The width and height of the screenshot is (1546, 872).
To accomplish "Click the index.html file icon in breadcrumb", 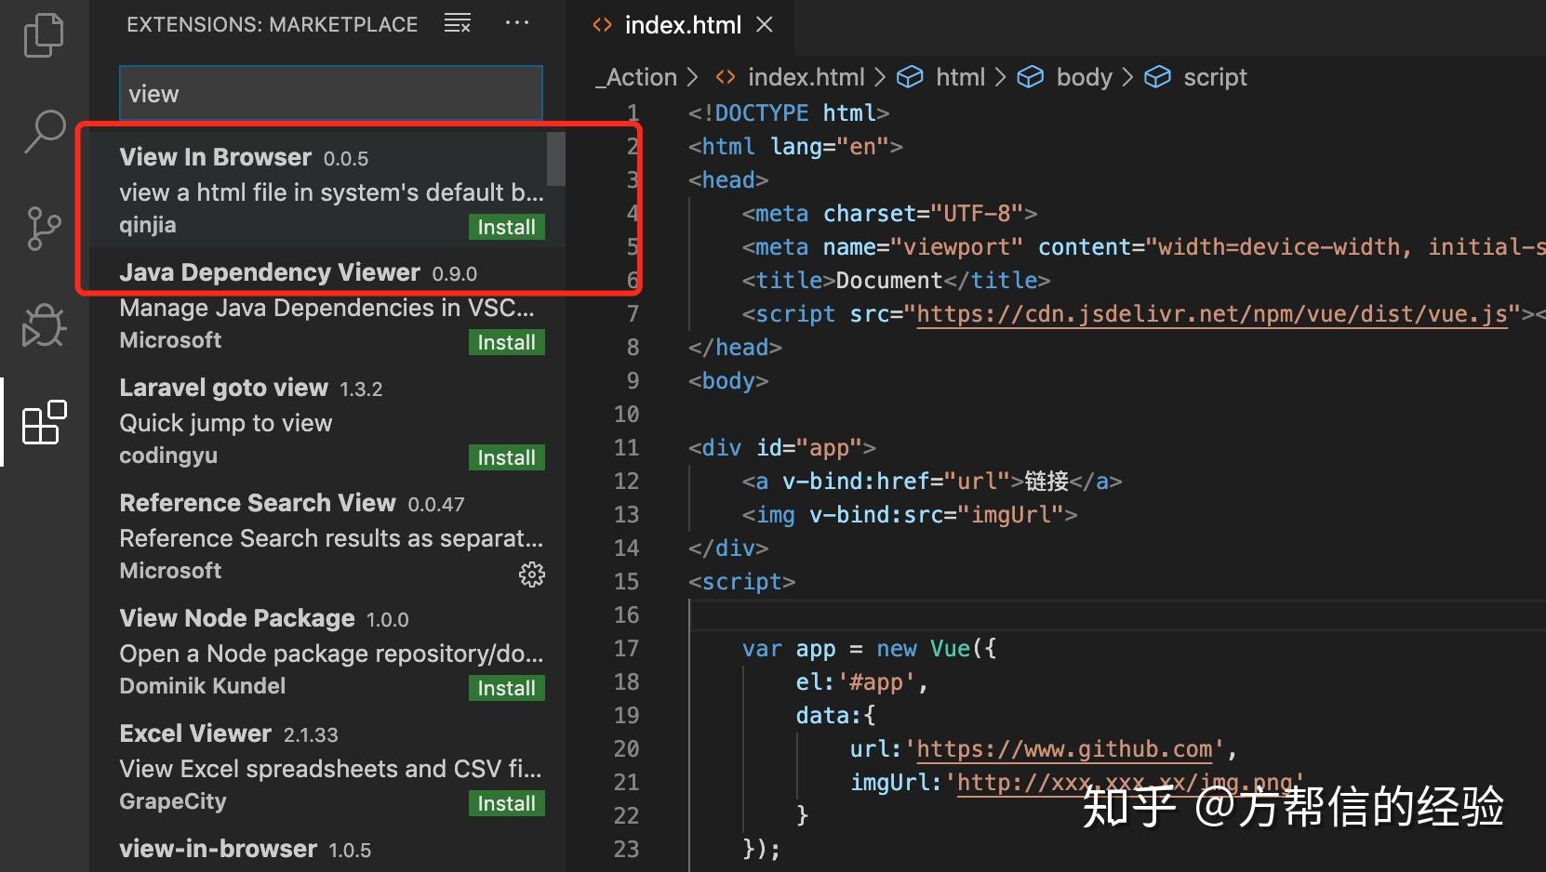I will pos(725,76).
